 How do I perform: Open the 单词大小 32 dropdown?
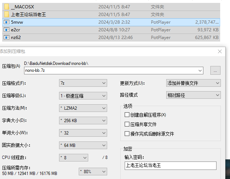click(x=83, y=133)
